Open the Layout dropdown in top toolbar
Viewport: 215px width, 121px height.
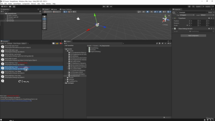pyautogui.click(x=209, y=6)
